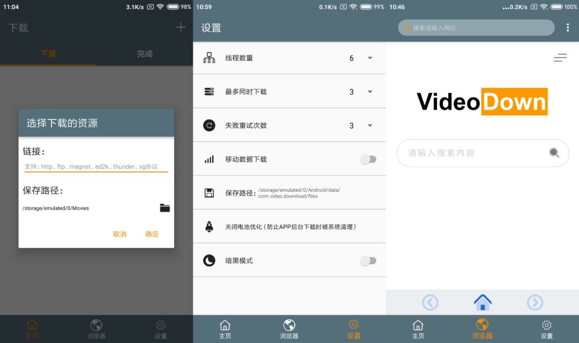The width and height of the screenshot is (579, 343).
Task: Click the 线程数量 thread network icon
Action: coord(209,58)
